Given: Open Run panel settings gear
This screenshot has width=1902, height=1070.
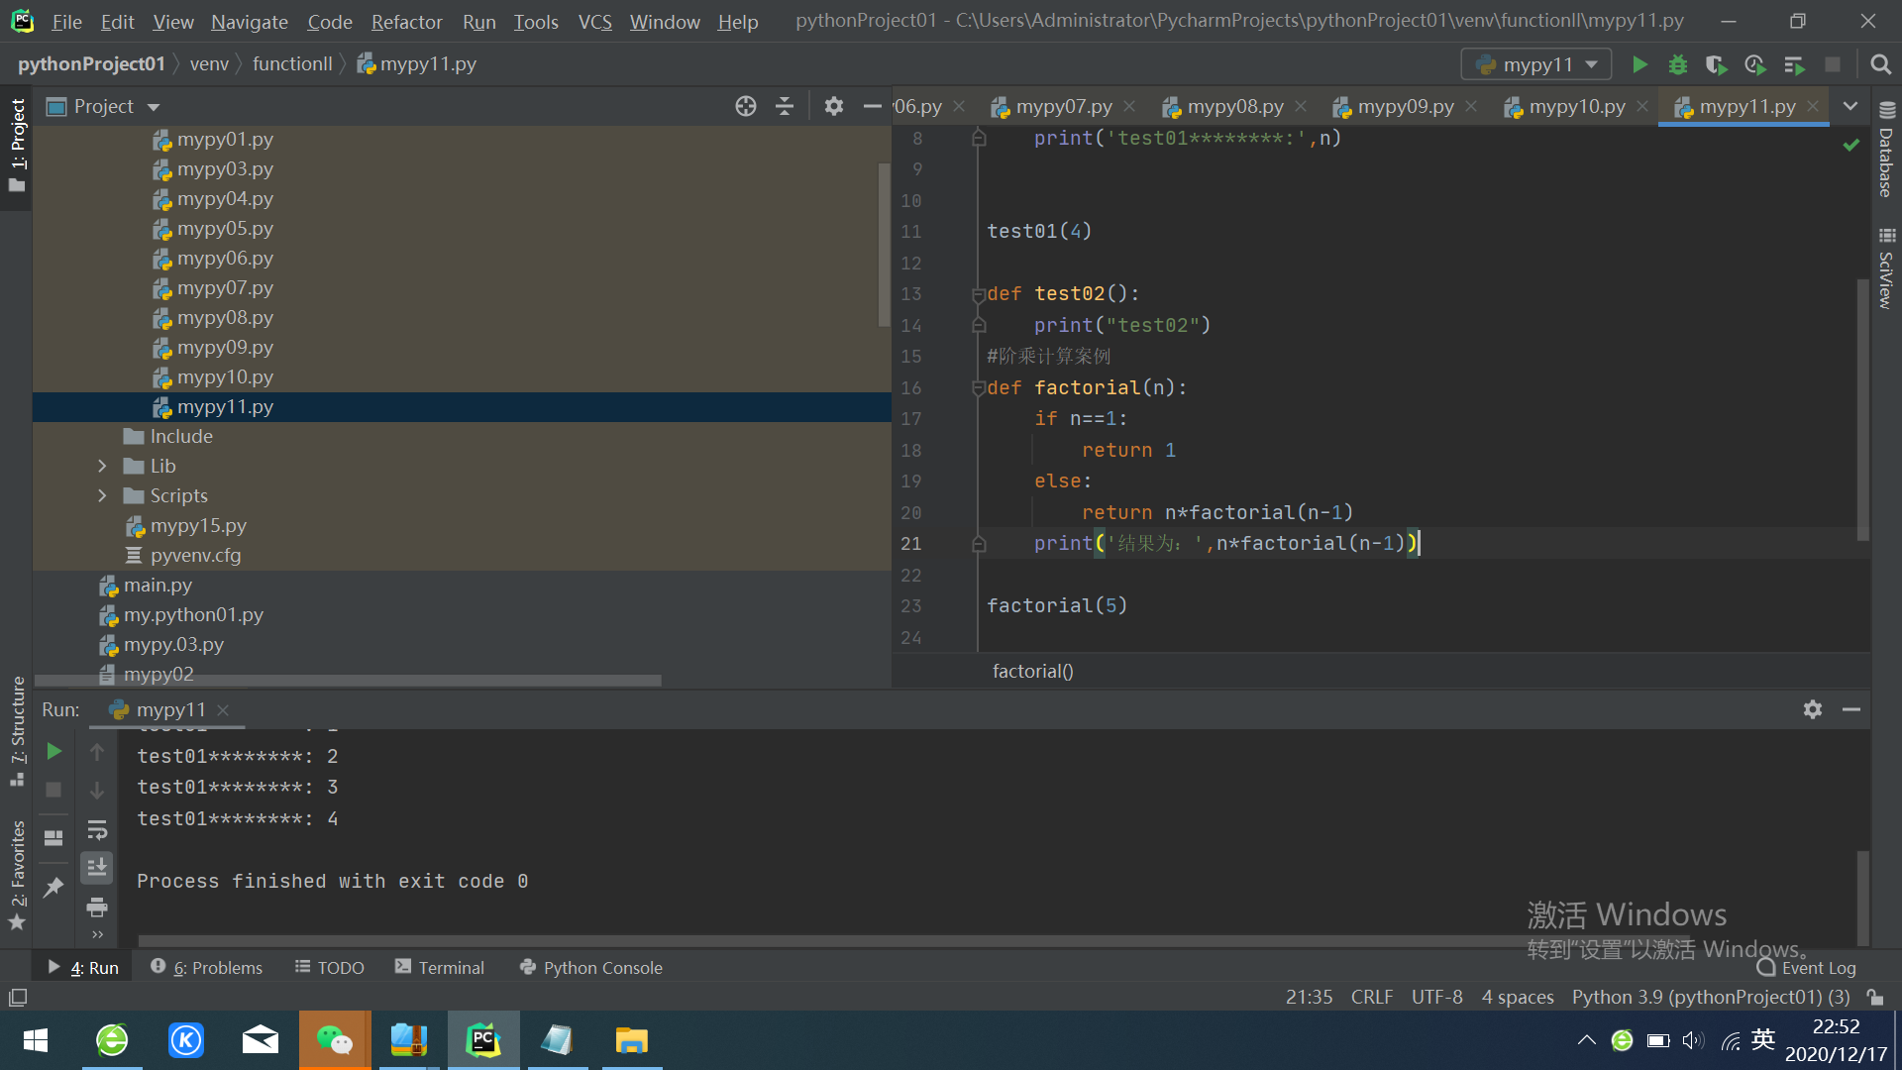Looking at the screenshot, I should 1813,709.
